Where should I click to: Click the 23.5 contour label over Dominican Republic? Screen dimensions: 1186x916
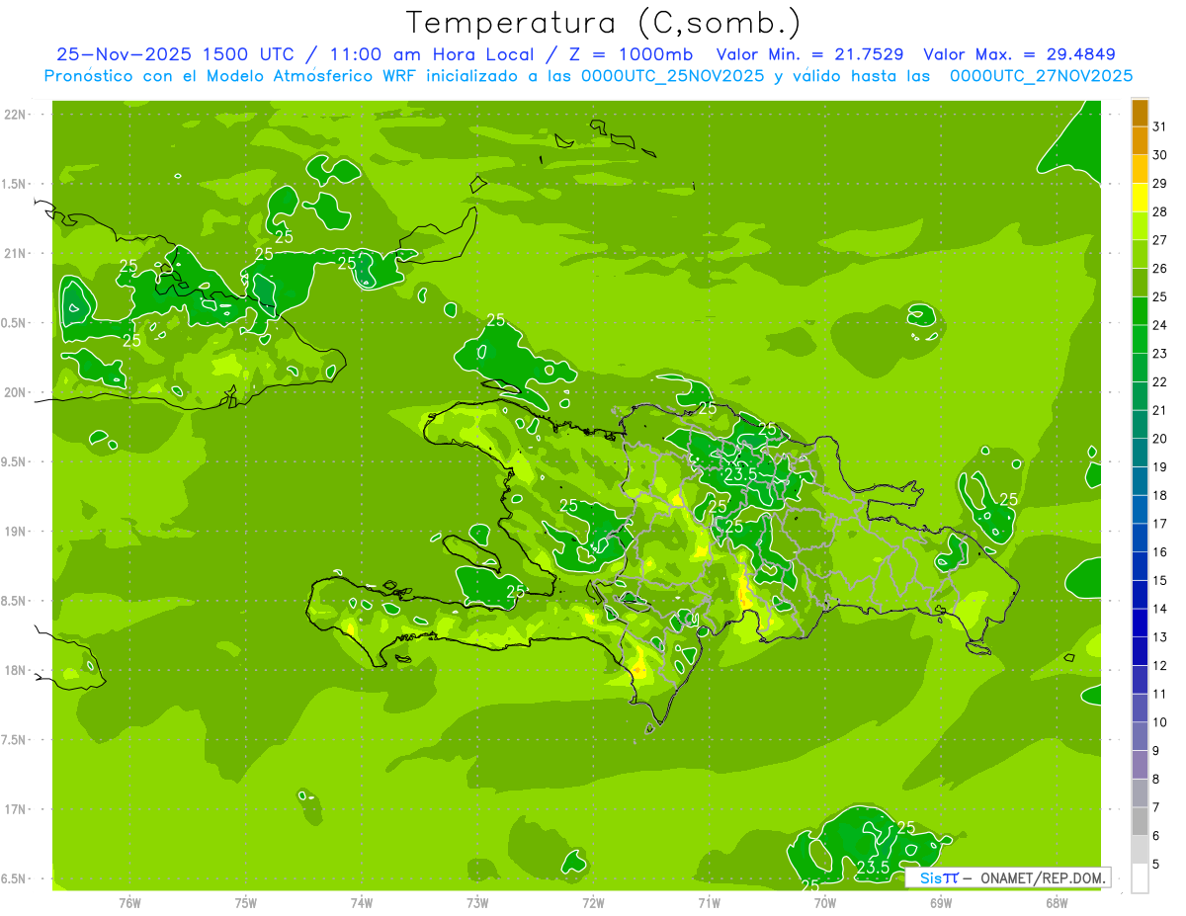pyautogui.click(x=740, y=474)
